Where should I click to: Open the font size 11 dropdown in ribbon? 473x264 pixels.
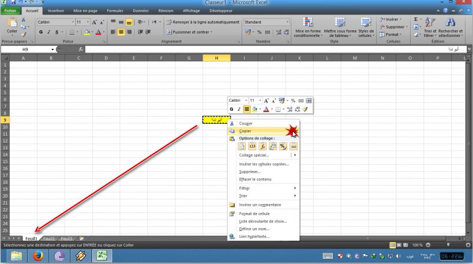88,22
